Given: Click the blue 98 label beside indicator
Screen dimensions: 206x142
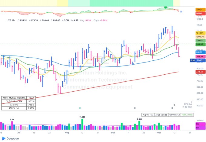Looking at the screenshot, I should pos(181,12).
